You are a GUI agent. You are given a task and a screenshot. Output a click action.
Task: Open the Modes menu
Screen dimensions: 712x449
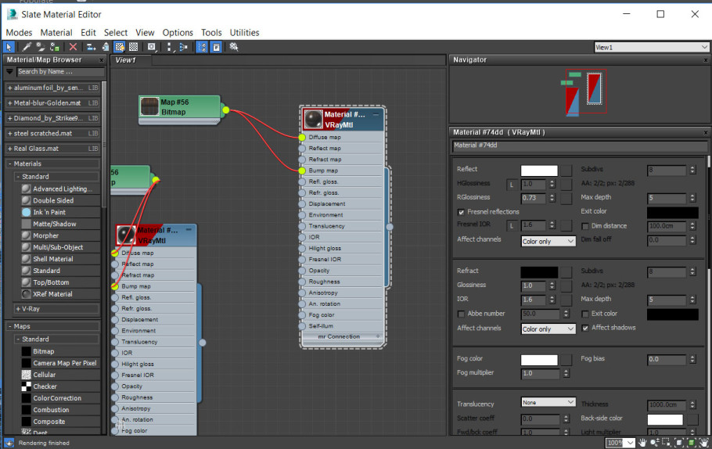click(19, 33)
